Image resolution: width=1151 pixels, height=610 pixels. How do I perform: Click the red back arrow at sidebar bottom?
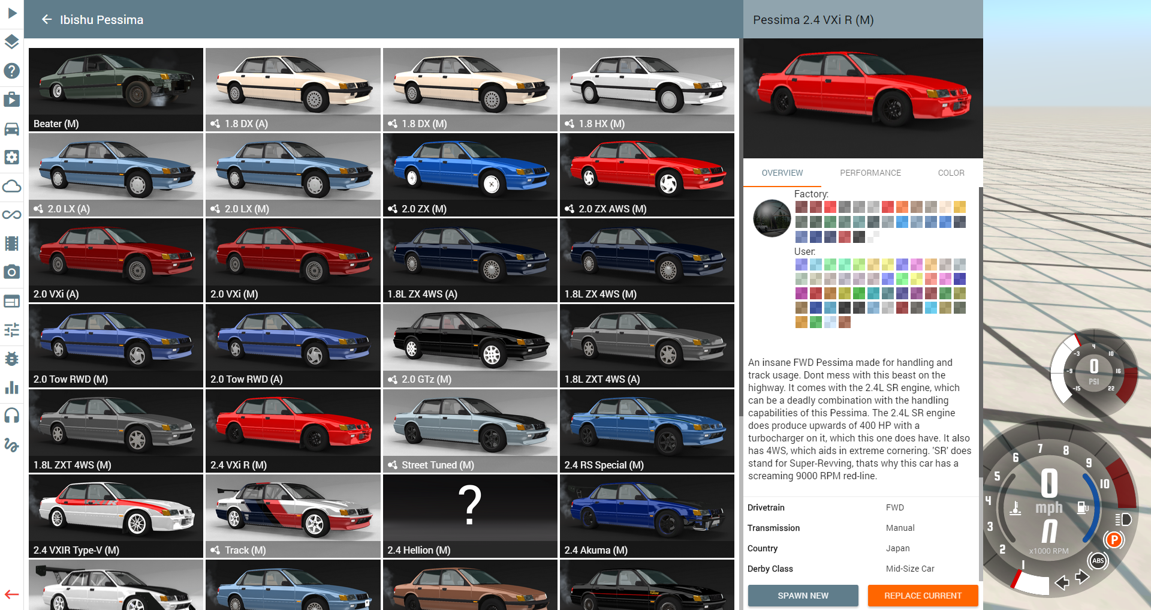[12, 594]
